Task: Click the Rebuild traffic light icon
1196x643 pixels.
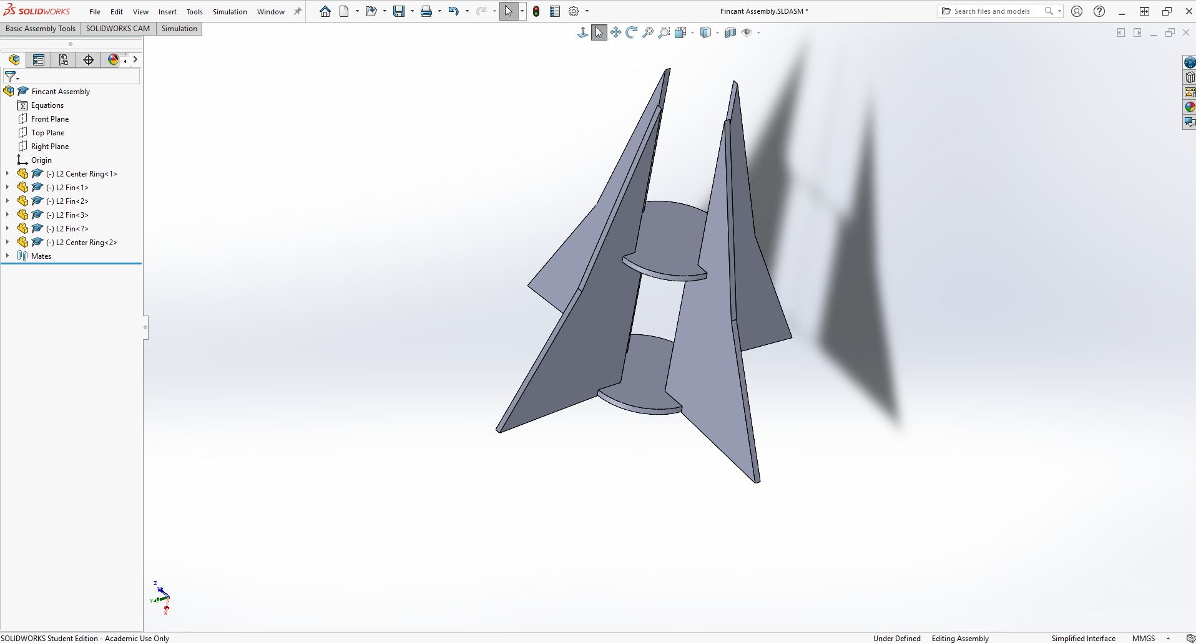Action: (536, 11)
